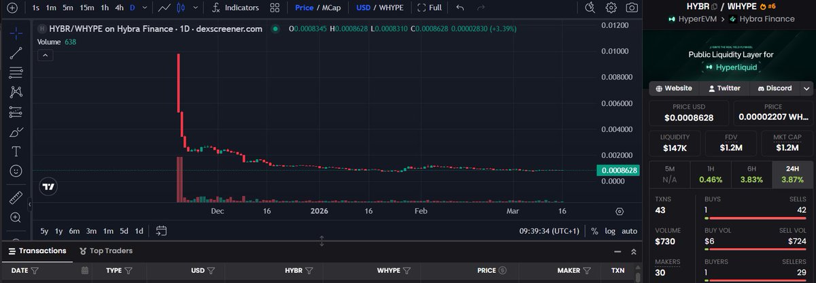
Task: Switch to candlestick chart style
Action: pos(180,8)
